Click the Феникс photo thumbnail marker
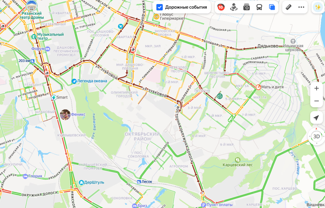Screen dimensions: 325x208 pos(65,115)
